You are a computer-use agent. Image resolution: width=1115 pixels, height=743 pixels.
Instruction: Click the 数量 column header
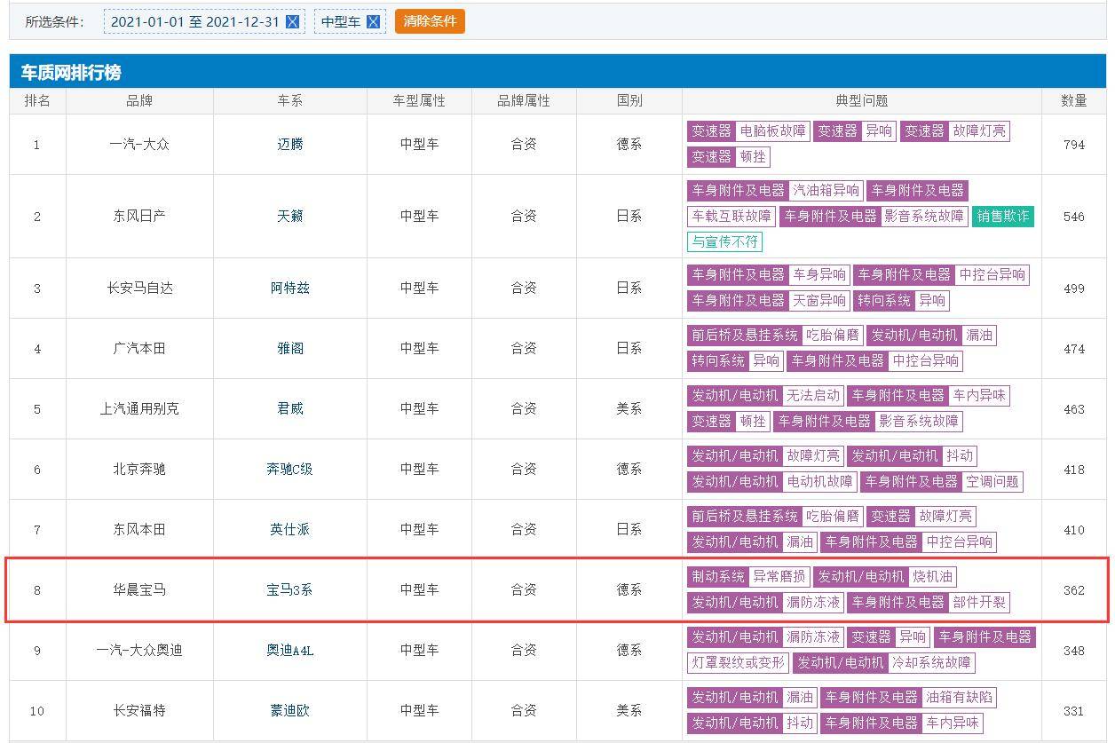[x=1074, y=101]
